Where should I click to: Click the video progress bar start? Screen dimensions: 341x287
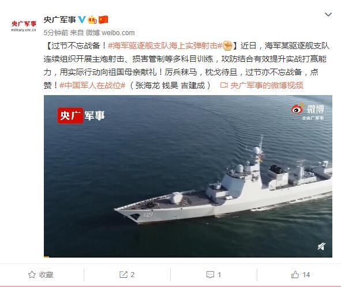(x=46, y=256)
